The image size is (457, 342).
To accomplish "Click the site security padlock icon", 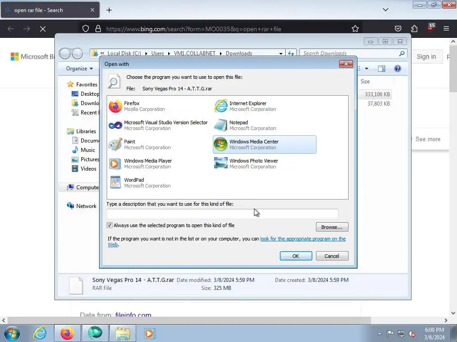I will pyautogui.click(x=98, y=29).
